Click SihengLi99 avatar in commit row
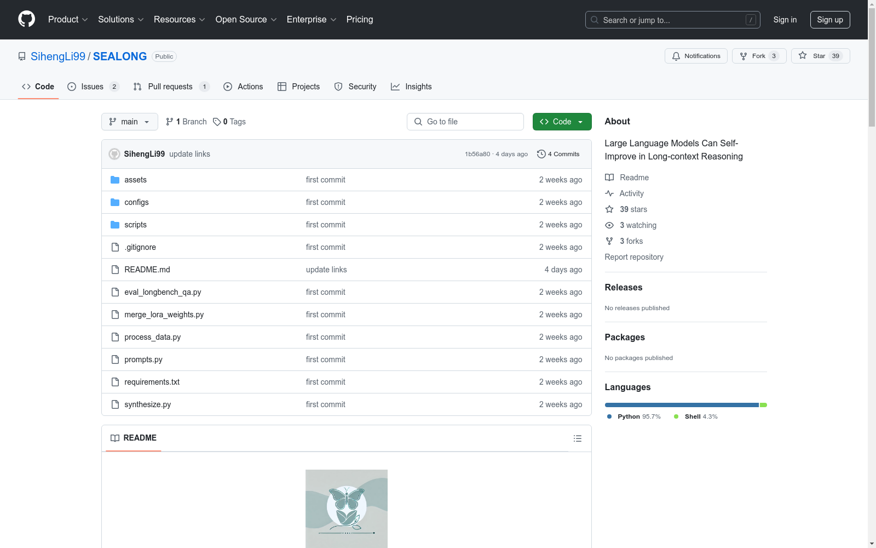Screen dimensions: 876x548 tap(114, 154)
